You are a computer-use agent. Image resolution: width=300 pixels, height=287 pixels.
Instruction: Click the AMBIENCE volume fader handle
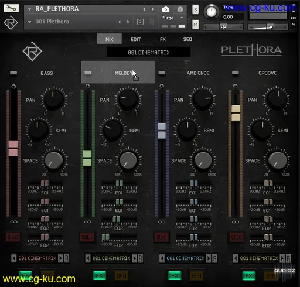(162, 131)
